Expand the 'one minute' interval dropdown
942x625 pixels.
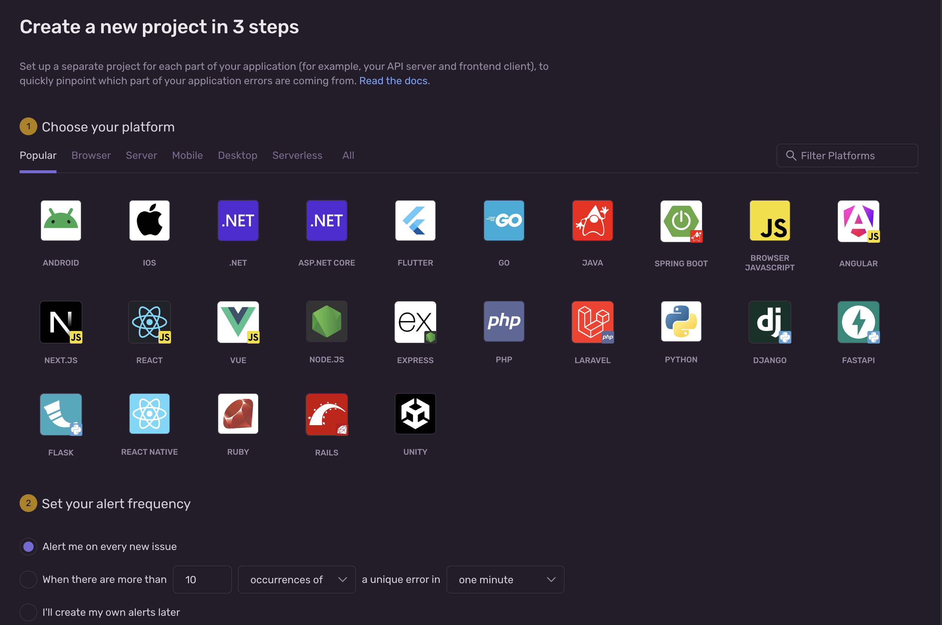pyautogui.click(x=505, y=580)
